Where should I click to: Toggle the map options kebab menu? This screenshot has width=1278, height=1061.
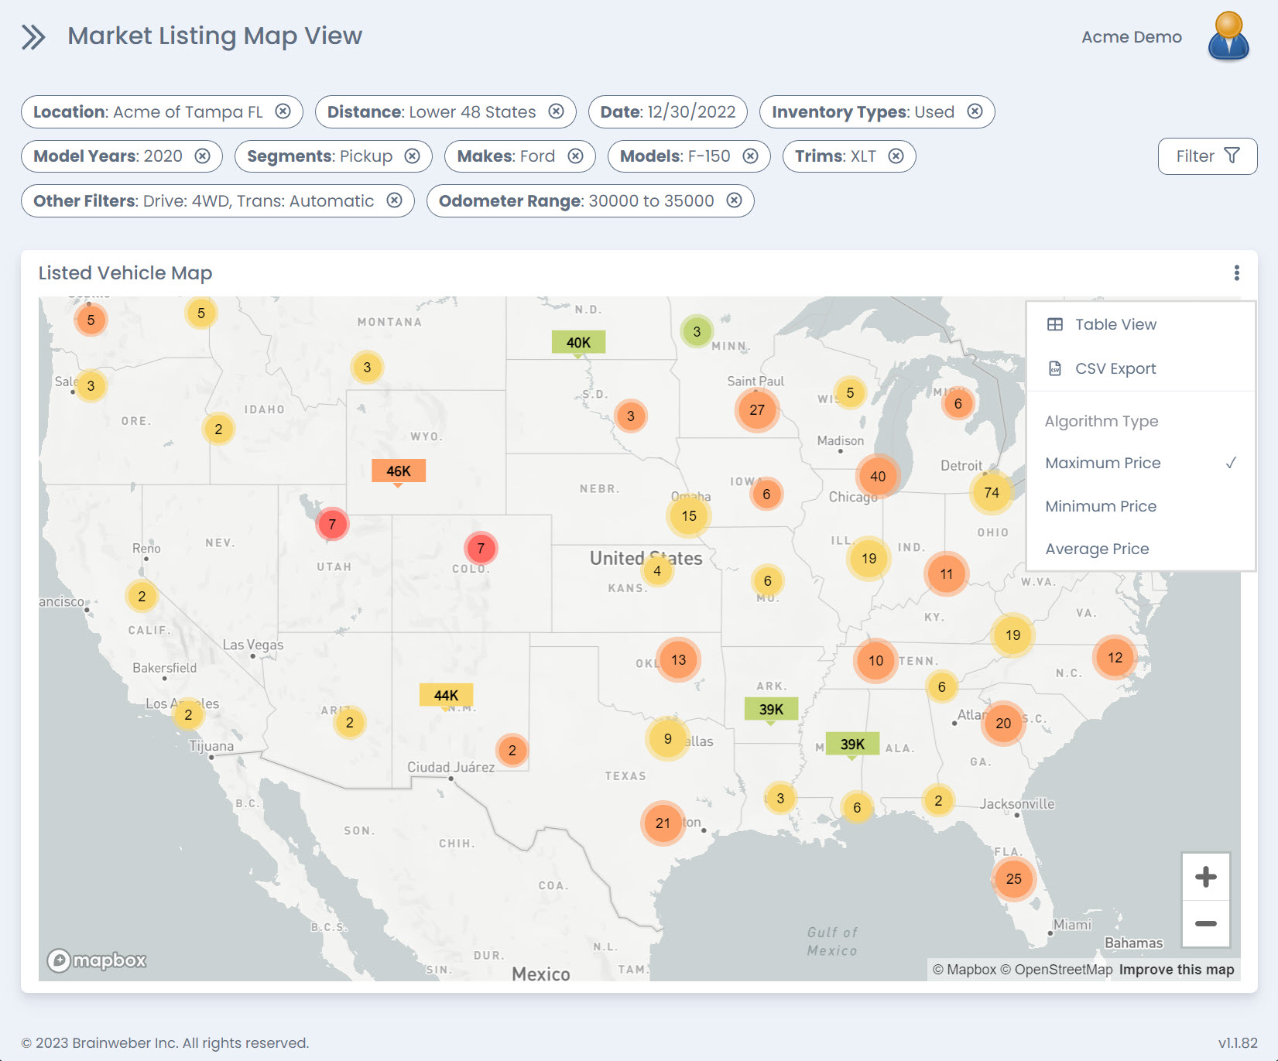(1236, 273)
